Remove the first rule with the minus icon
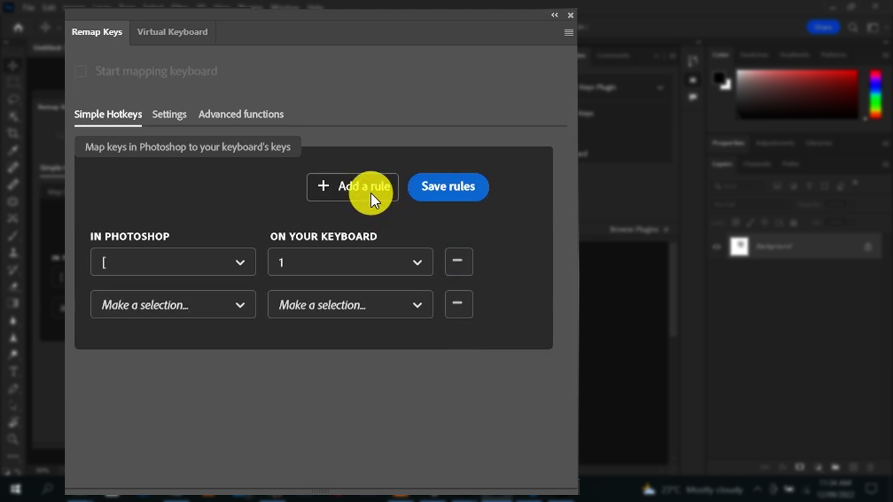Viewport: 893px width, 502px height. click(x=458, y=261)
